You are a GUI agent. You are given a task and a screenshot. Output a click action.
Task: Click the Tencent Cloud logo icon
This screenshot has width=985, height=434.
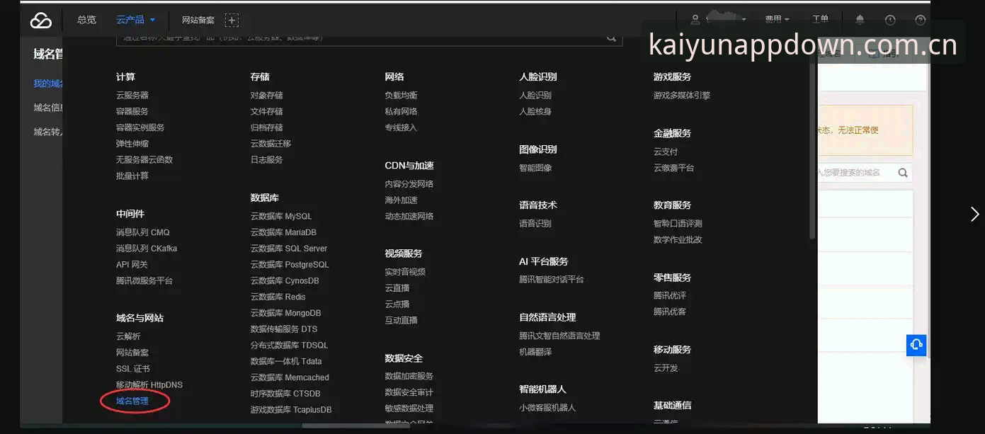pos(41,21)
